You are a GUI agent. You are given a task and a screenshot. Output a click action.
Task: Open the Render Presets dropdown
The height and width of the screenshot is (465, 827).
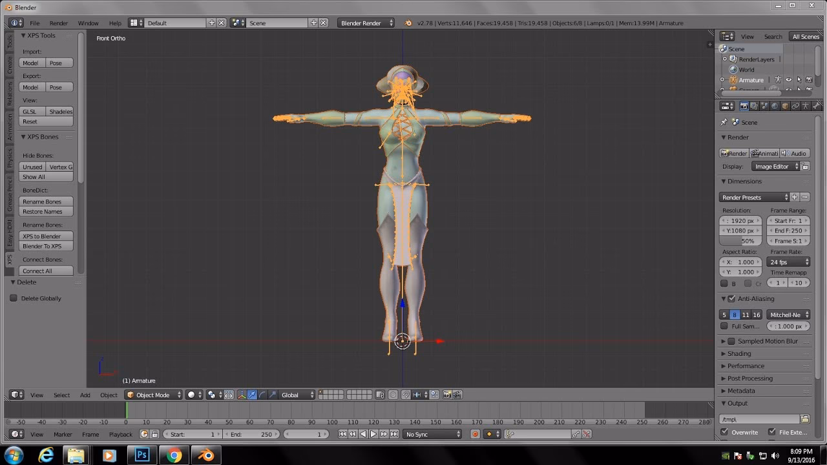pos(755,197)
